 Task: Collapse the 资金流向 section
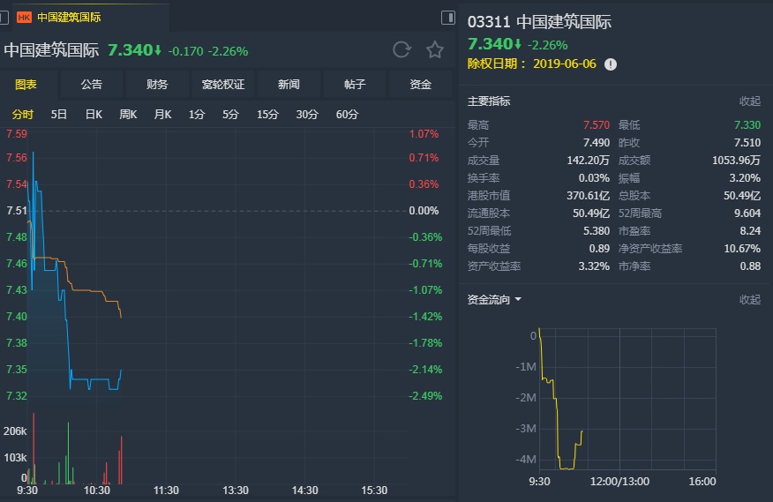tap(749, 300)
